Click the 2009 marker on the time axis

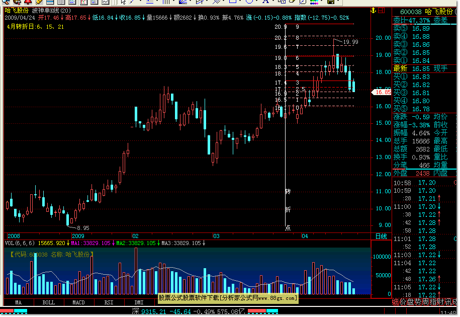(x=78, y=236)
